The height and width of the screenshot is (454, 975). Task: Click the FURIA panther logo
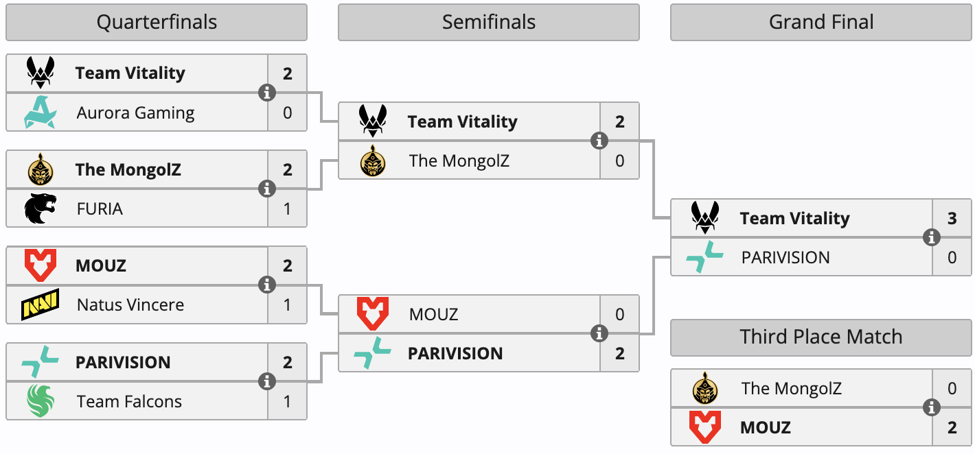click(41, 208)
